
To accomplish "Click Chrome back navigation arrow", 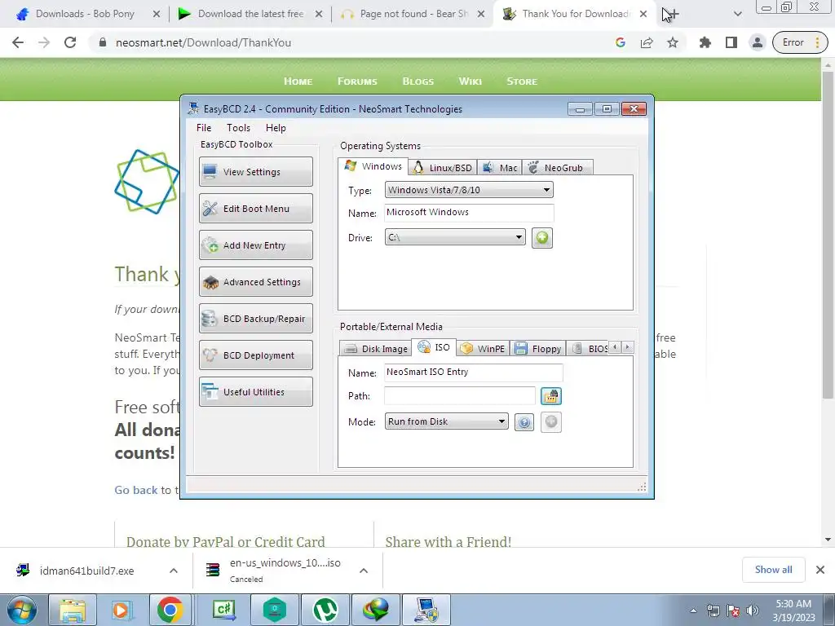I will [18, 42].
